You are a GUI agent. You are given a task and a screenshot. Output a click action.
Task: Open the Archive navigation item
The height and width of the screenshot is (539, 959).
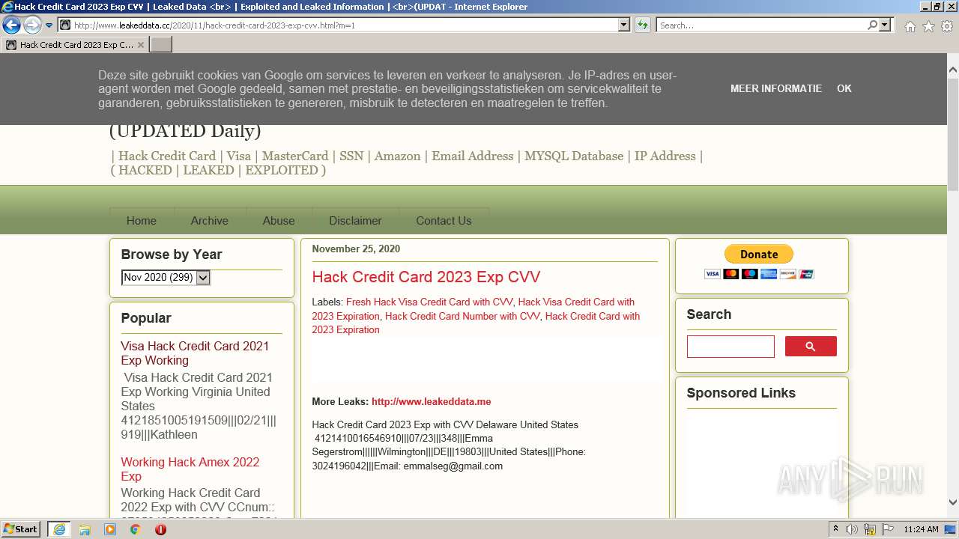click(x=209, y=221)
